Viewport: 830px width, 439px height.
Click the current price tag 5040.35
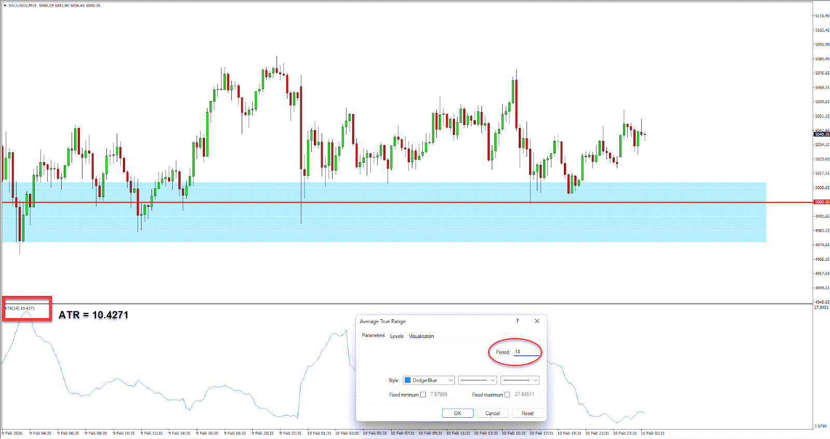[x=822, y=134]
